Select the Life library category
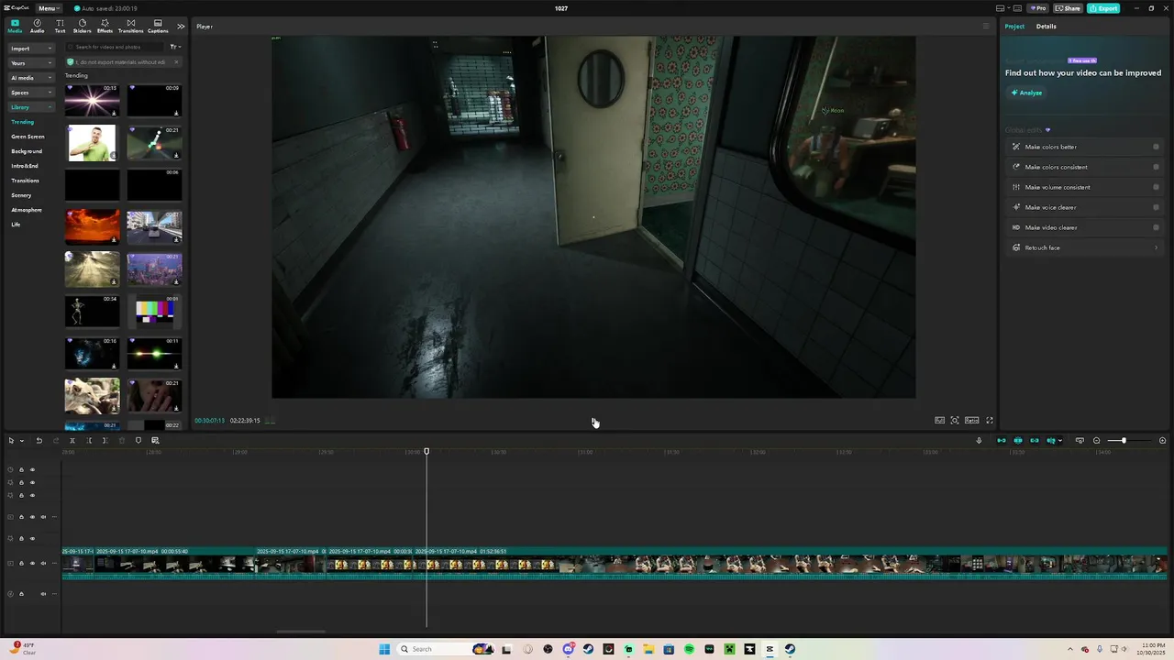The image size is (1174, 660). 16,225
